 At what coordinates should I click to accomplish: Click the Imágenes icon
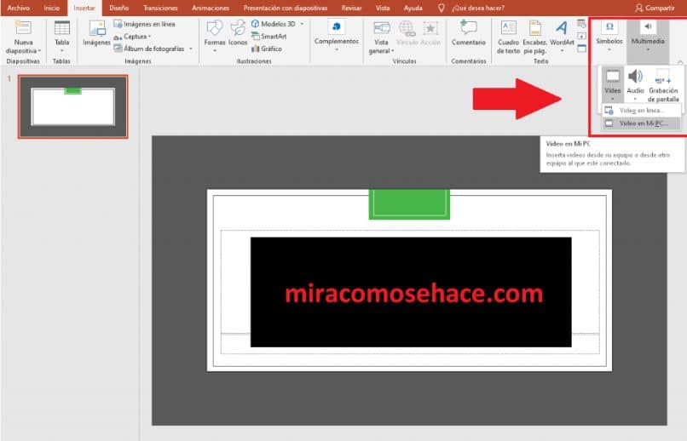pyautogui.click(x=97, y=33)
